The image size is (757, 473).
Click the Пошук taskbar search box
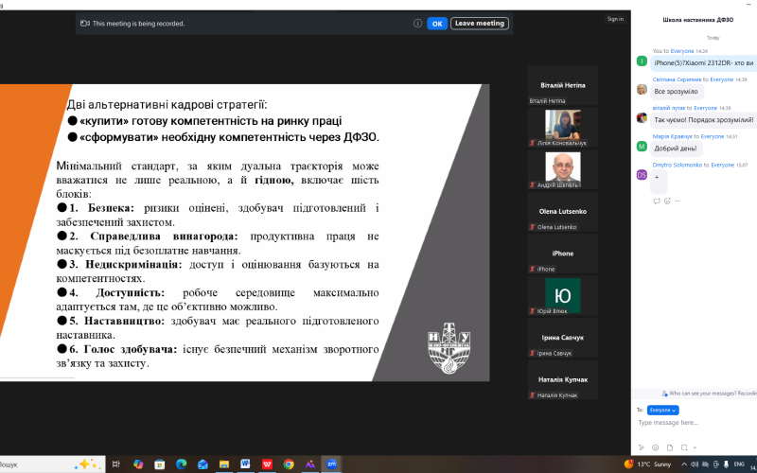coord(52,464)
